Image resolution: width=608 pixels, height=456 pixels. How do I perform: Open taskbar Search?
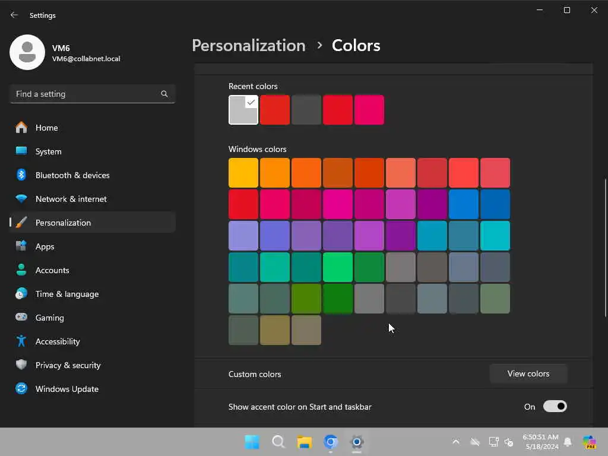pyautogui.click(x=278, y=442)
